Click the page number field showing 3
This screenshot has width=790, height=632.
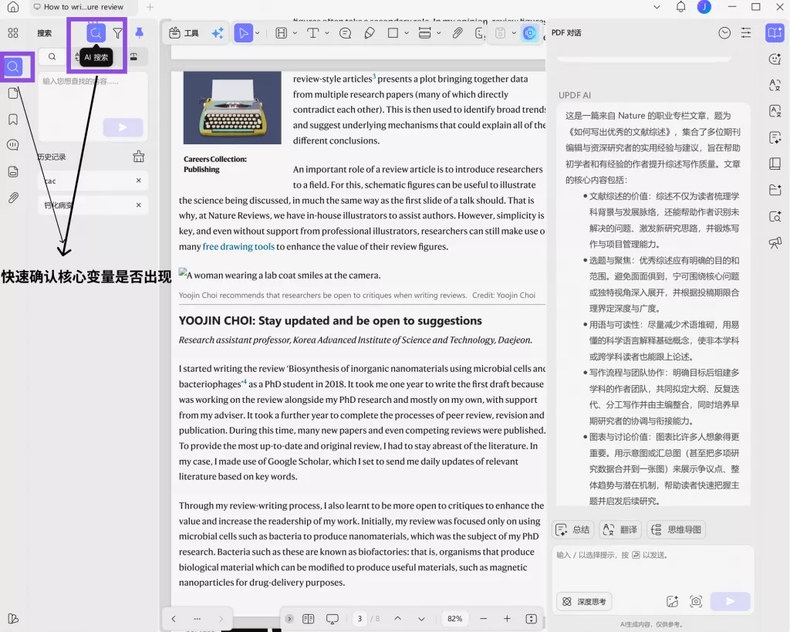[360, 618]
